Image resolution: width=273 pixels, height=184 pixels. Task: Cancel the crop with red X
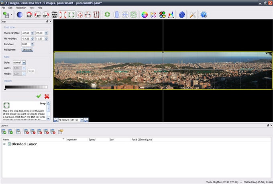pos(47,96)
